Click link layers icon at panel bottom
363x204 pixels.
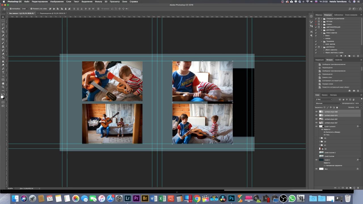[x=335, y=188]
